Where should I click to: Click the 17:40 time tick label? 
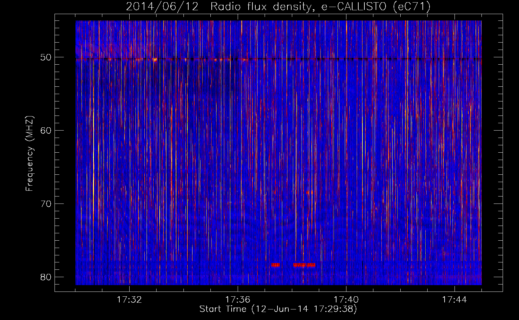tap(346, 300)
